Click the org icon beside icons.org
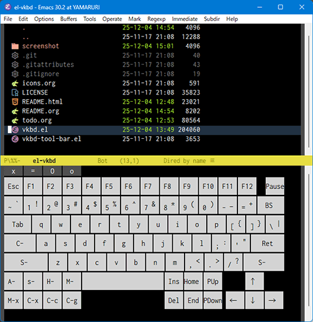Image resolution: width=313 pixels, height=322 pixels. 15,83
